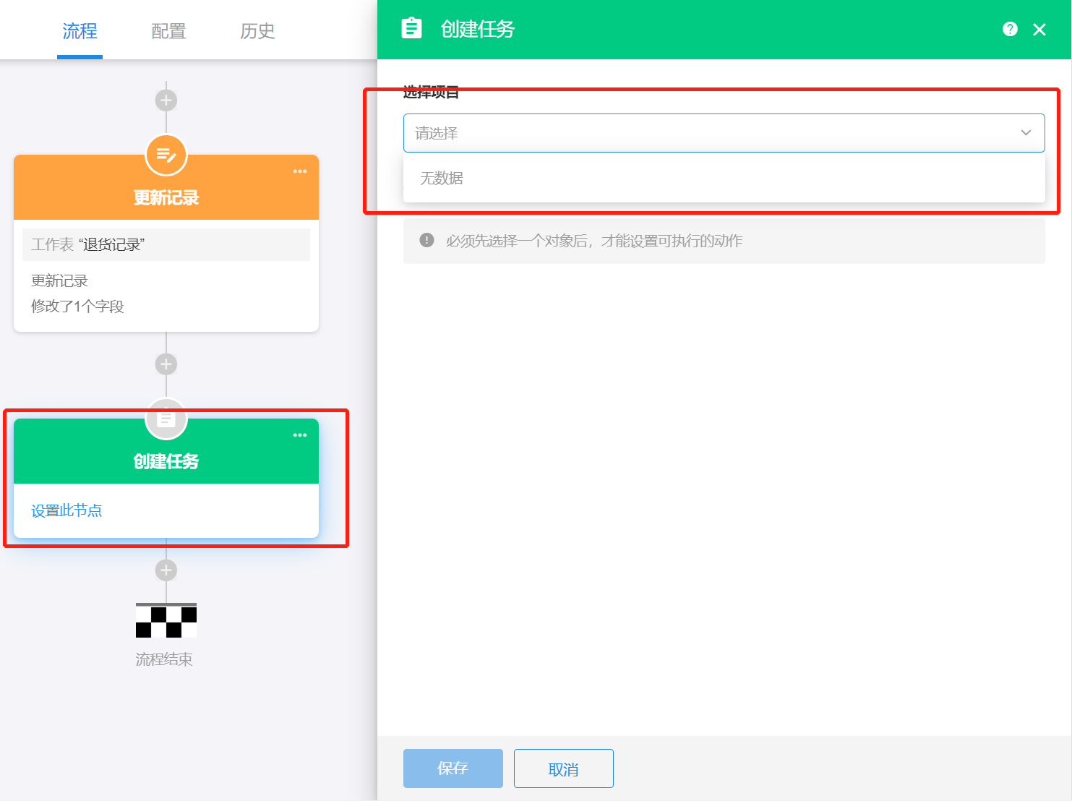Click the 取消 button
Viewport: 1072px width, 801px height.
(563, 768)
